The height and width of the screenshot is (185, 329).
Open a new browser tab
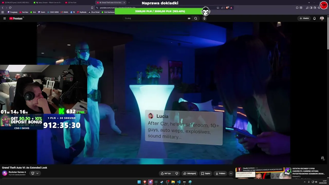pyautogui.click(x=129, y=3)
